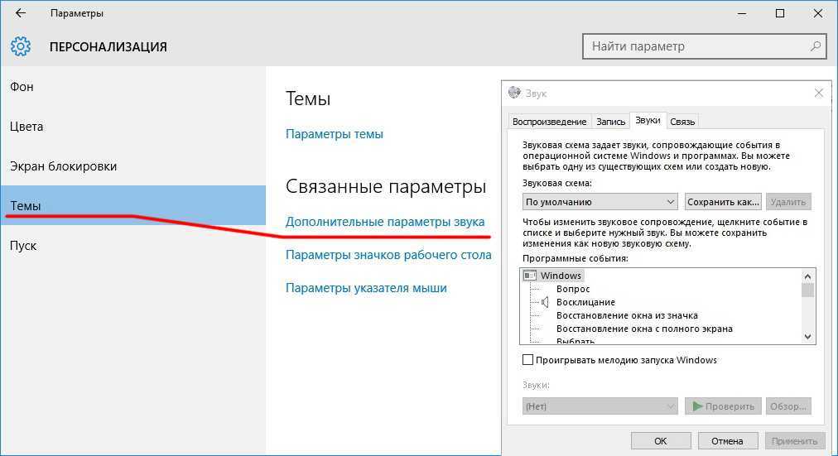This screenshot has width=838, height=456.
Task: Open Параметры значков рабочего стола link
Action: pyautogui.click(x=388, y=255)
